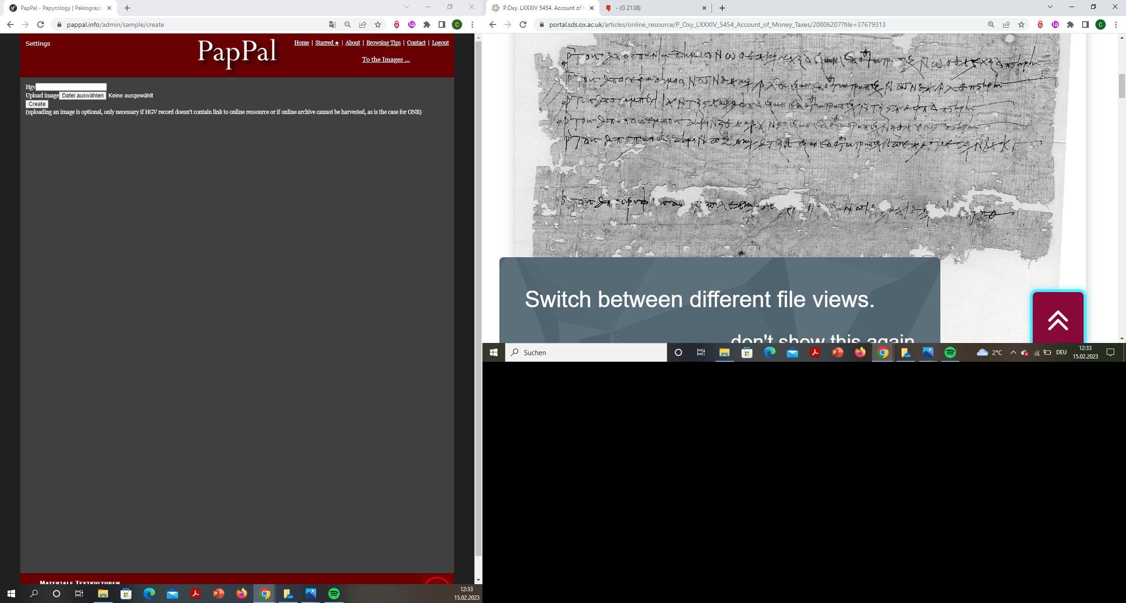Share the pappal.info page
Screen dimensions: 1126x603
click(x=363, y=24)
